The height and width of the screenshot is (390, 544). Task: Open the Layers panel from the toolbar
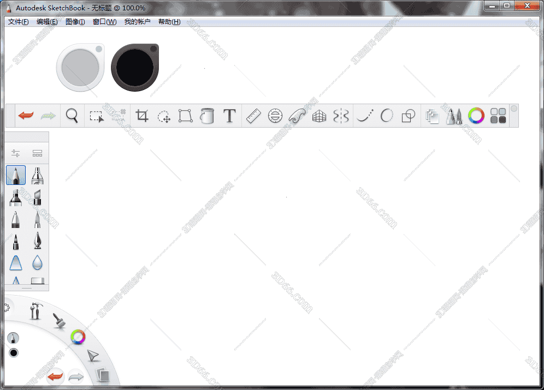click(432, 116)
